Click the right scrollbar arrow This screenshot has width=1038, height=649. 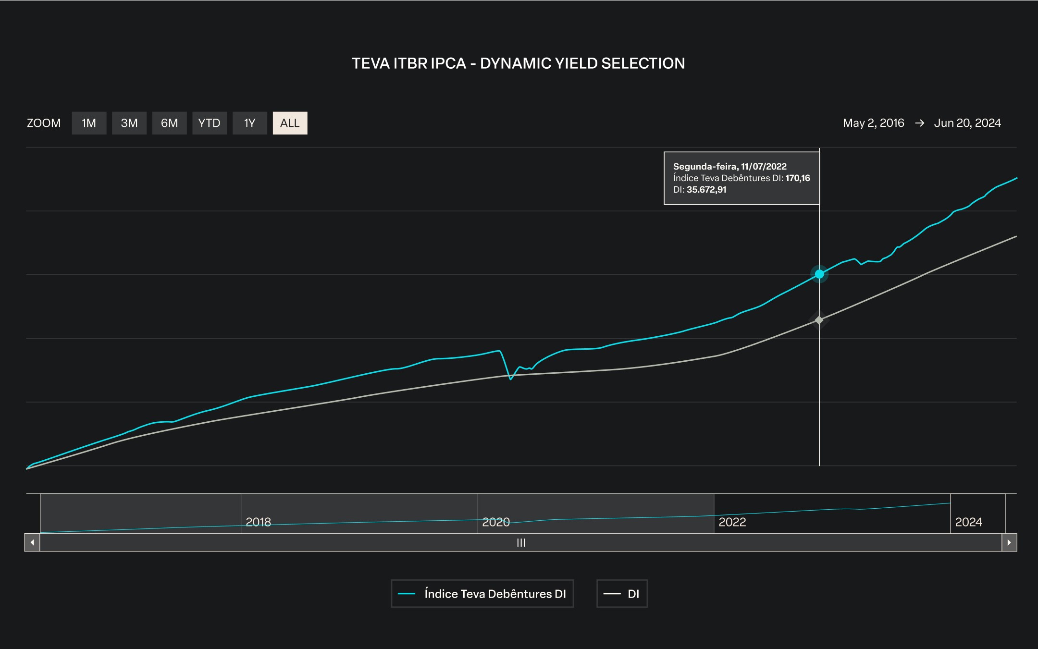click(x=1009, y=542)
